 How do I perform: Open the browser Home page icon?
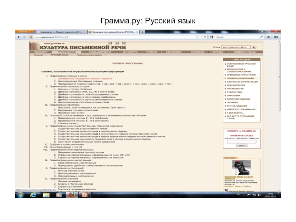pyautogui.click(x=269, y=37)
